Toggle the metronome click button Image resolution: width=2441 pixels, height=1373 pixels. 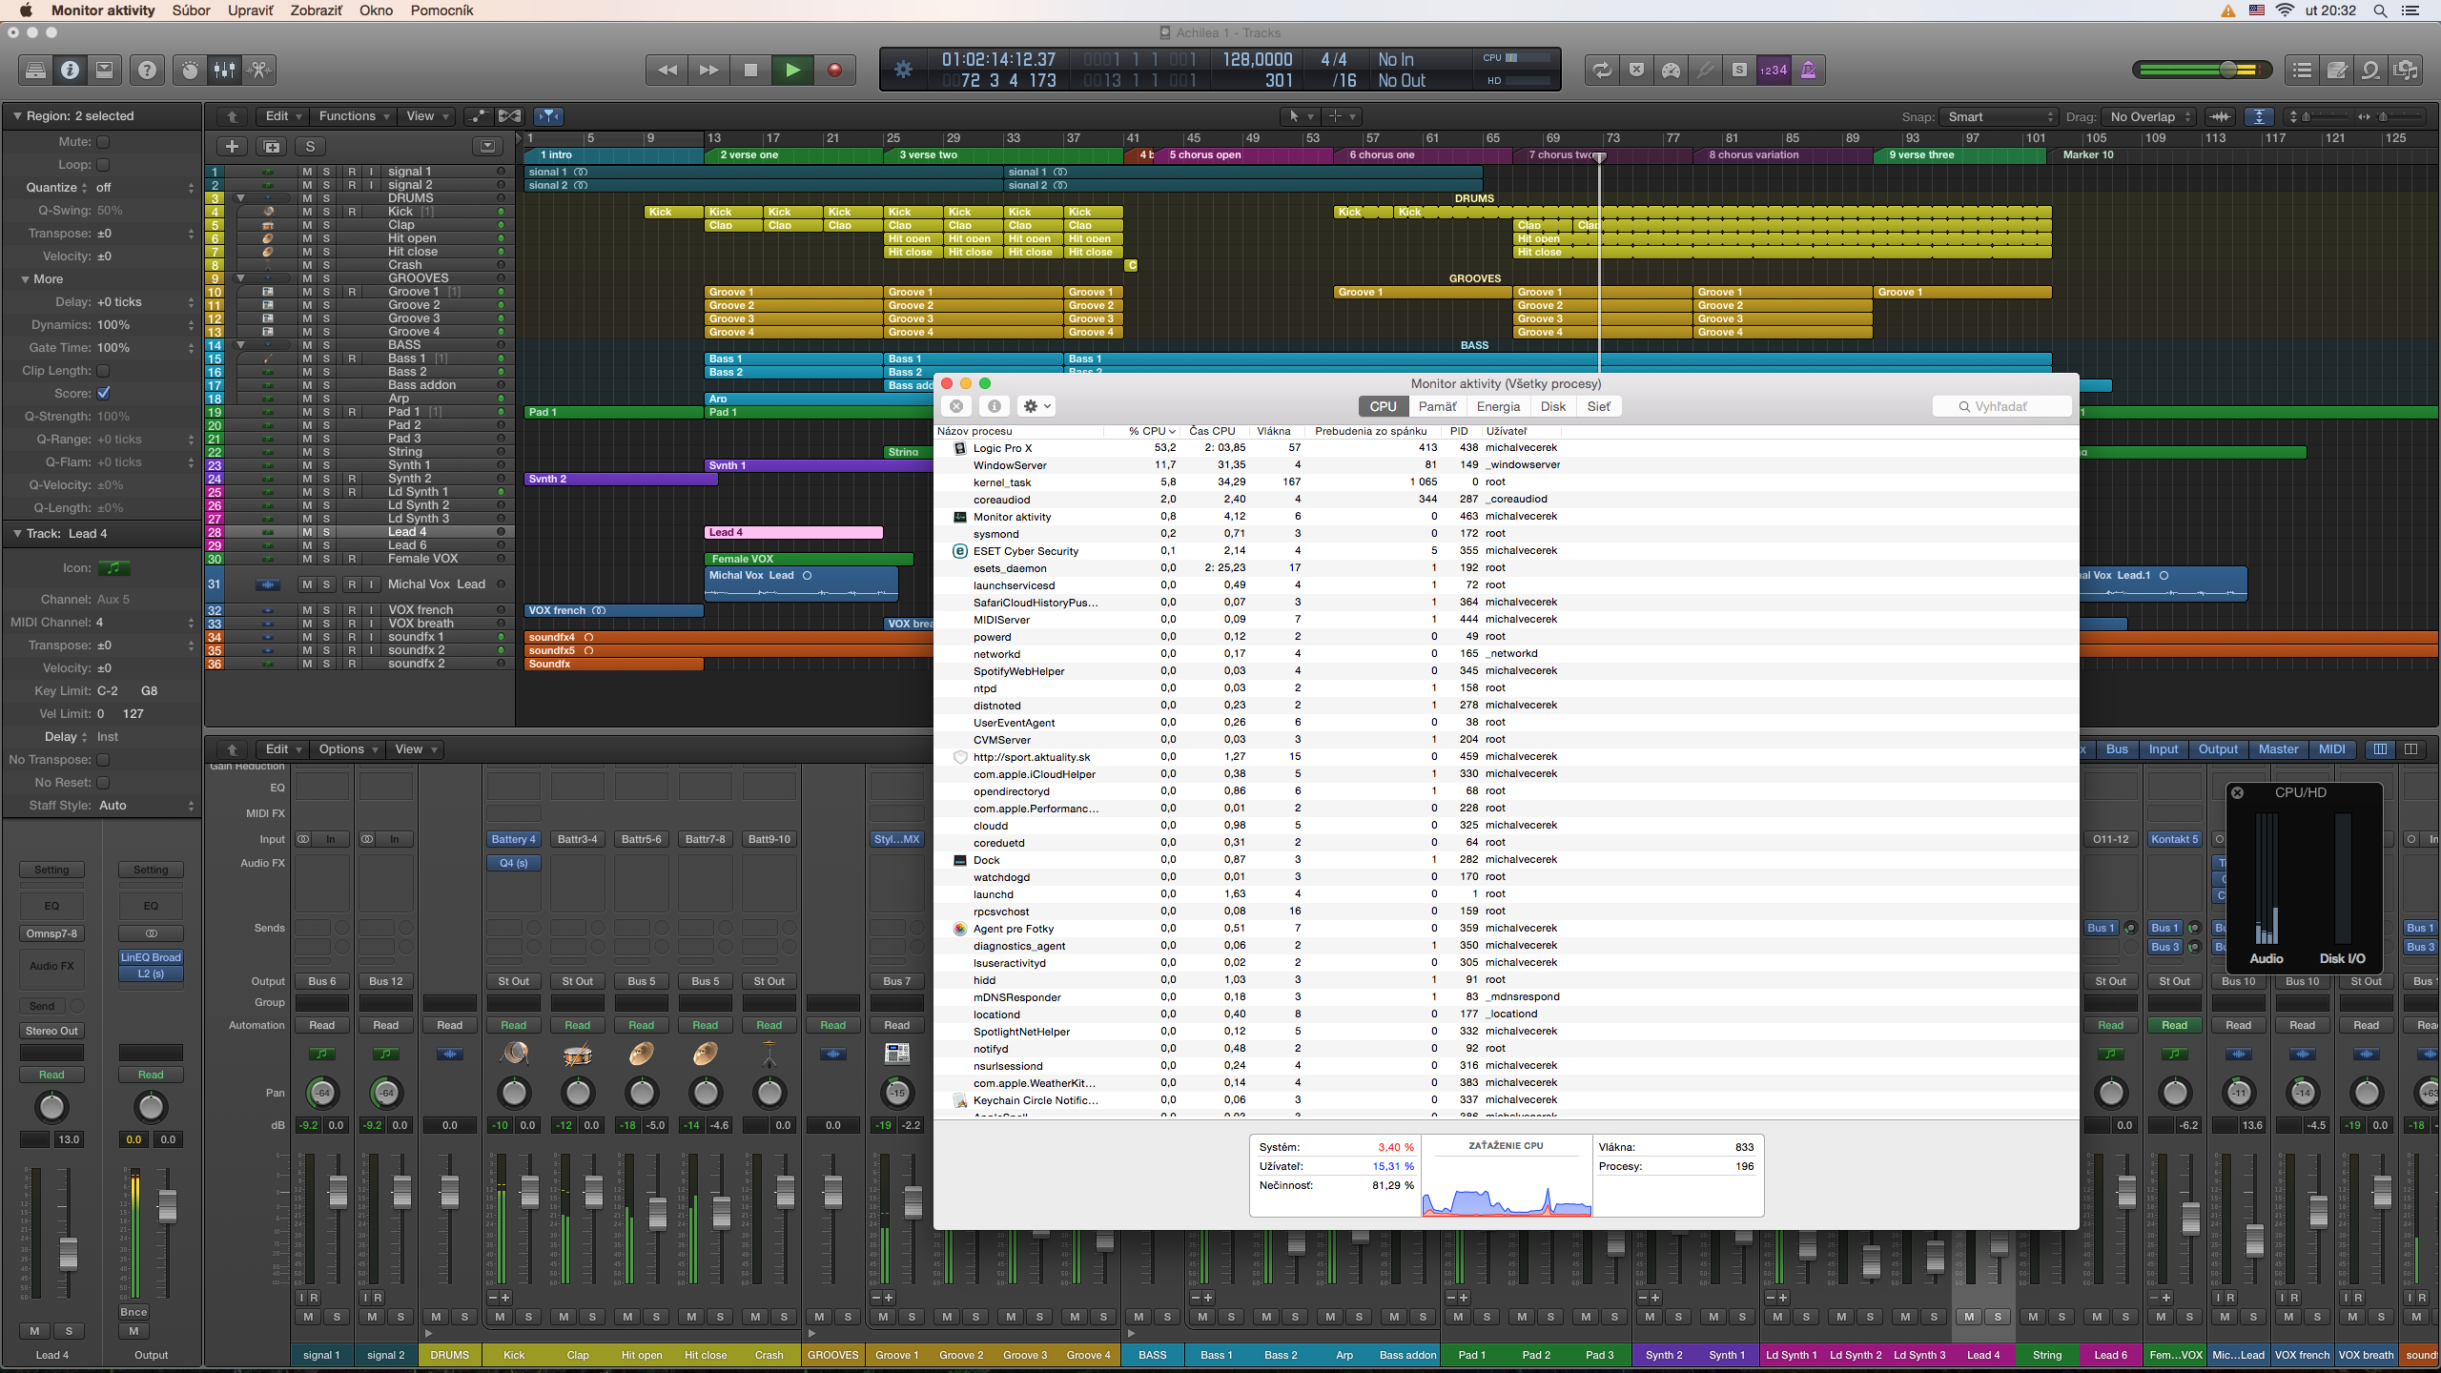coord(1808,70)
